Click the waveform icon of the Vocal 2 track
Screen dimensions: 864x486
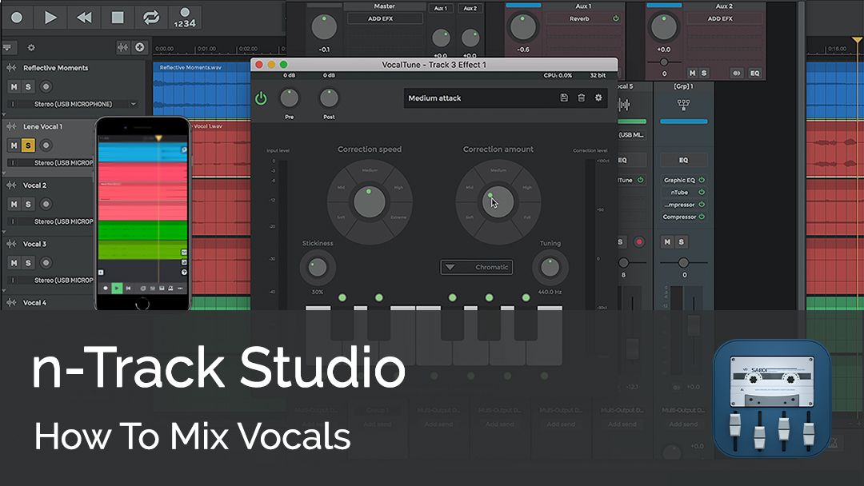click(x=11, y=185)
